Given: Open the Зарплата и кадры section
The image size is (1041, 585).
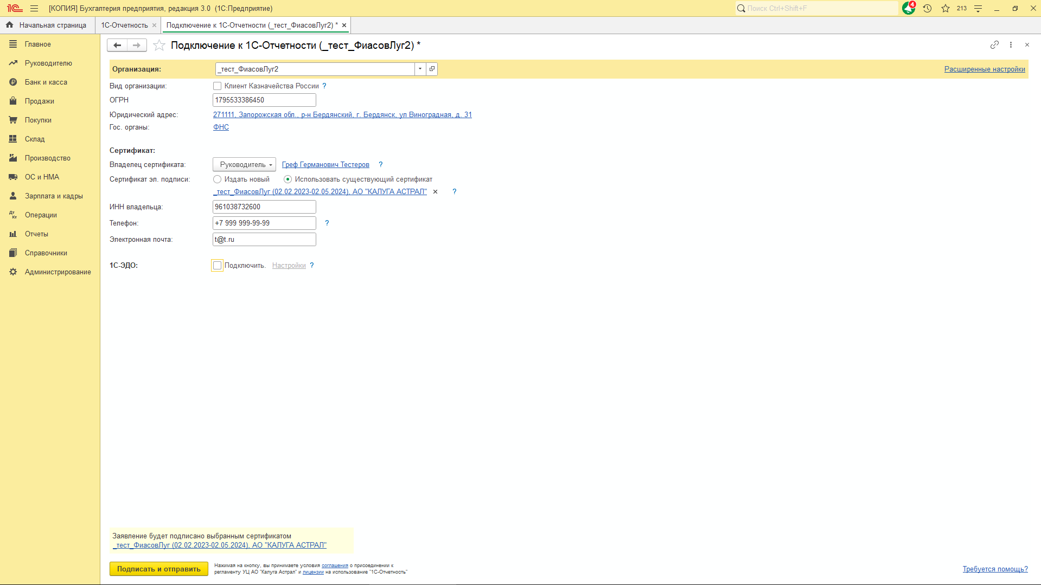Looking at the screenshot, I should point(50,196).
